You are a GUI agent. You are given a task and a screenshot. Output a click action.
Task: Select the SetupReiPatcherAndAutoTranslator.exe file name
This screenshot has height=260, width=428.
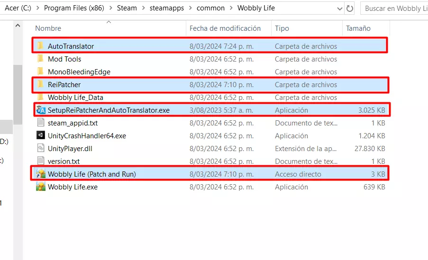click(109, 110)
